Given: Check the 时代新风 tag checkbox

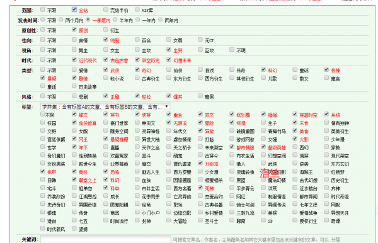Looking at the screenshot, I should pyautogui.click(x=43, y=229).
